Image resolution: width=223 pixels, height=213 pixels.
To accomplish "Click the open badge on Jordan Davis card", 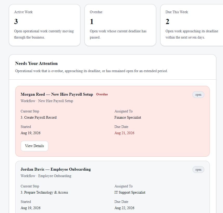I will (198, 170).
